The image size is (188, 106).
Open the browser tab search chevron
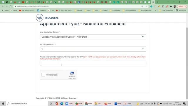coord(168,2)
